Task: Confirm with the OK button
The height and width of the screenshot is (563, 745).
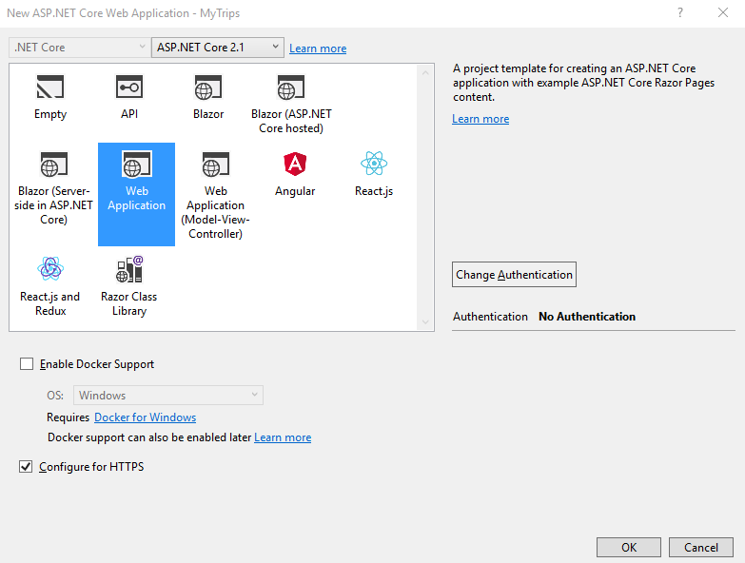Action: 629,548
